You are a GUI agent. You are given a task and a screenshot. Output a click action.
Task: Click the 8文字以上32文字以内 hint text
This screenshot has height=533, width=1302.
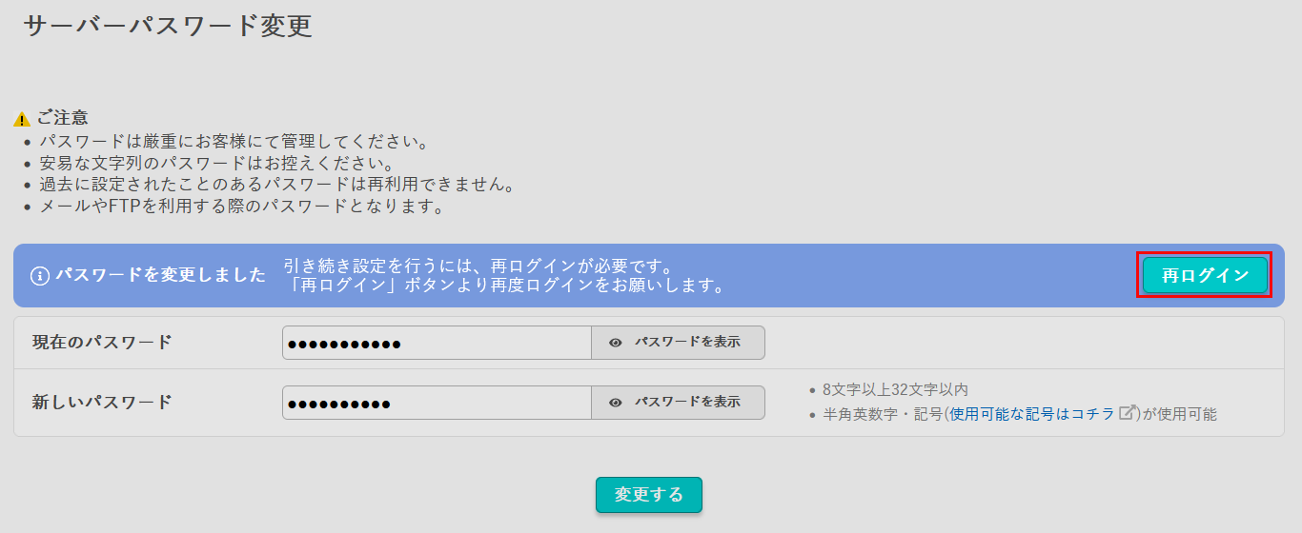coord(895,389)
